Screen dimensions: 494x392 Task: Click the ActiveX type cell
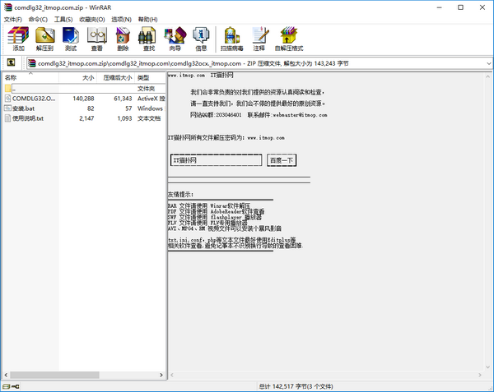pos(151,99)
